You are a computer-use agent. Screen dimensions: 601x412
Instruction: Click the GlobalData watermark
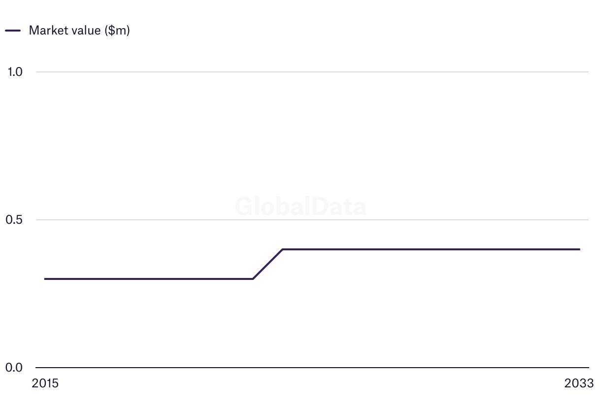point(300,206)
